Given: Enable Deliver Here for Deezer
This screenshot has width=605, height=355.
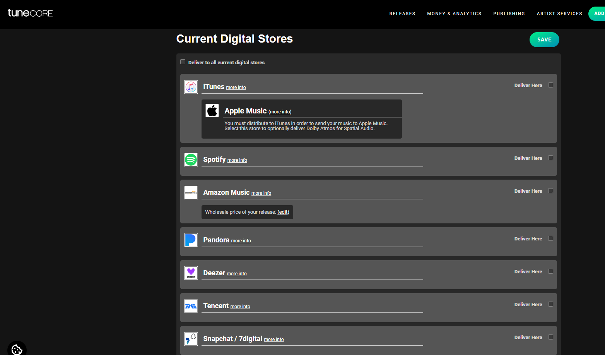Looking at the screenshot, I should [x=551, y=271].
